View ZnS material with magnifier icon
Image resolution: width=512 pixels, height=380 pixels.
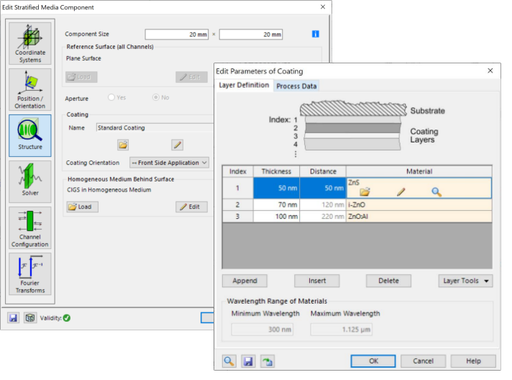tap(436, 191)
